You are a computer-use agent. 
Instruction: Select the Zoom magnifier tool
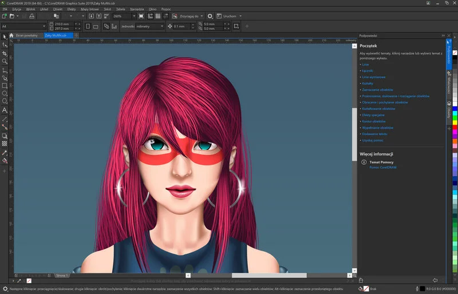(x=5, y=61)
